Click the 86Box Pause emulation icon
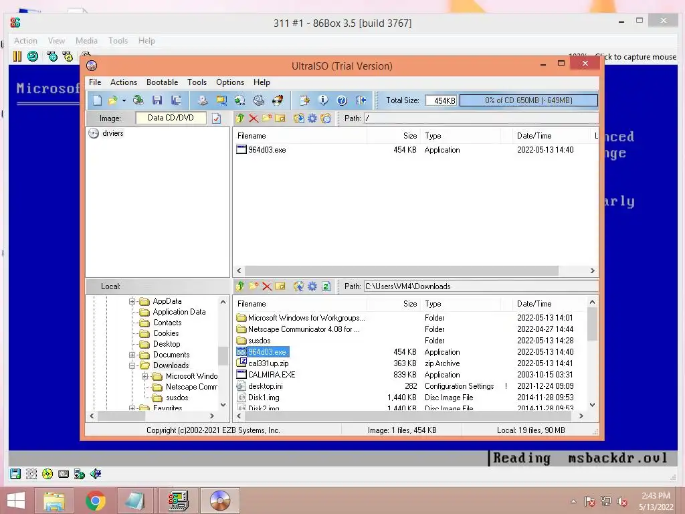The image size is (685, 514). [x=17, y=56]
